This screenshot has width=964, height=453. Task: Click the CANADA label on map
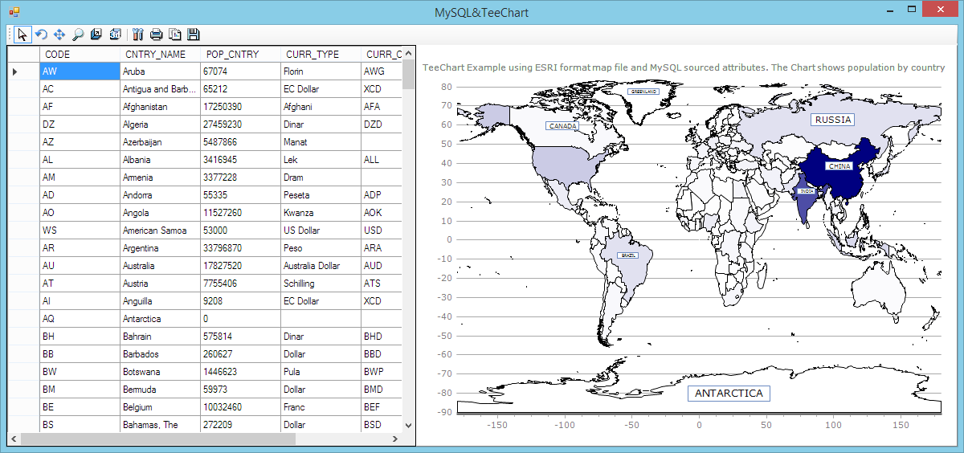pos(562,126)
